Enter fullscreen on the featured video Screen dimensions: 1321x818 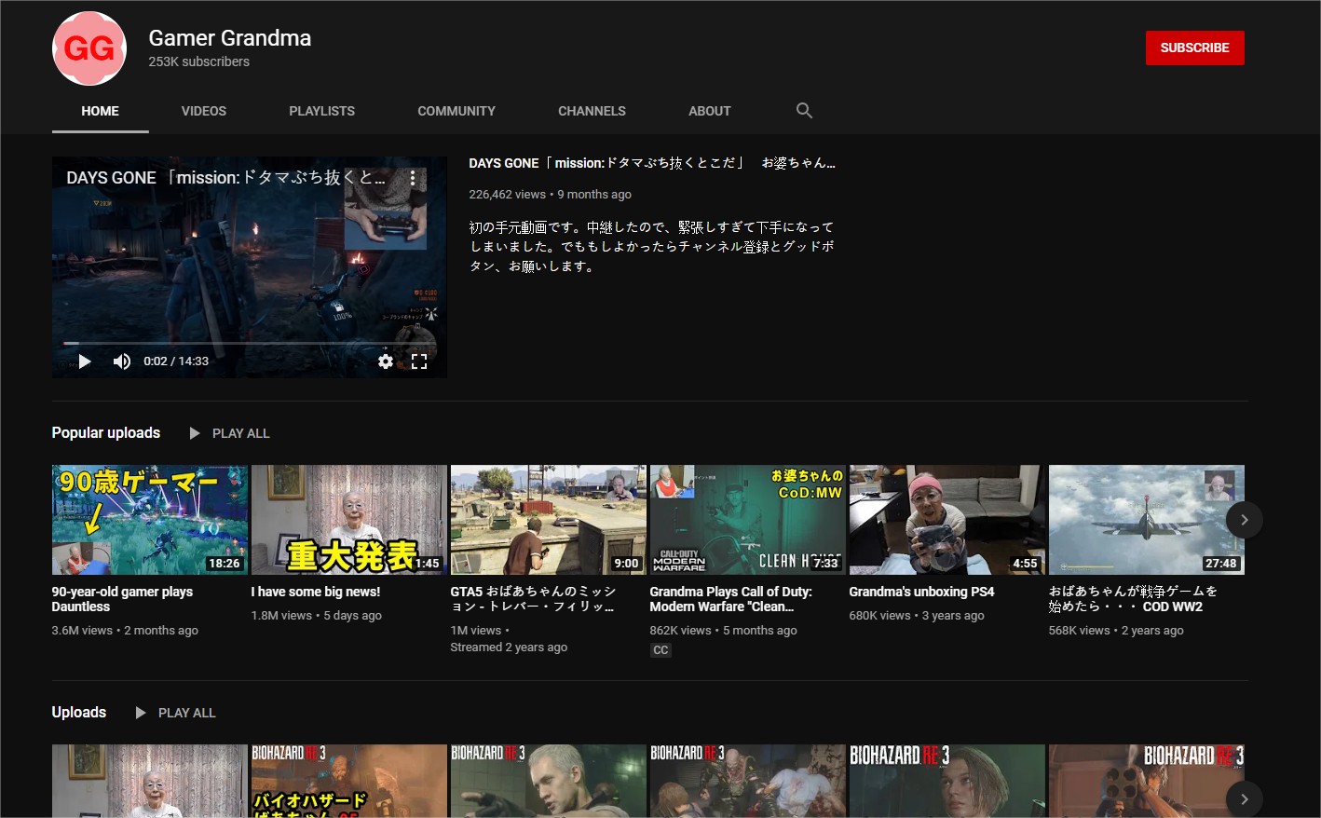419,361
